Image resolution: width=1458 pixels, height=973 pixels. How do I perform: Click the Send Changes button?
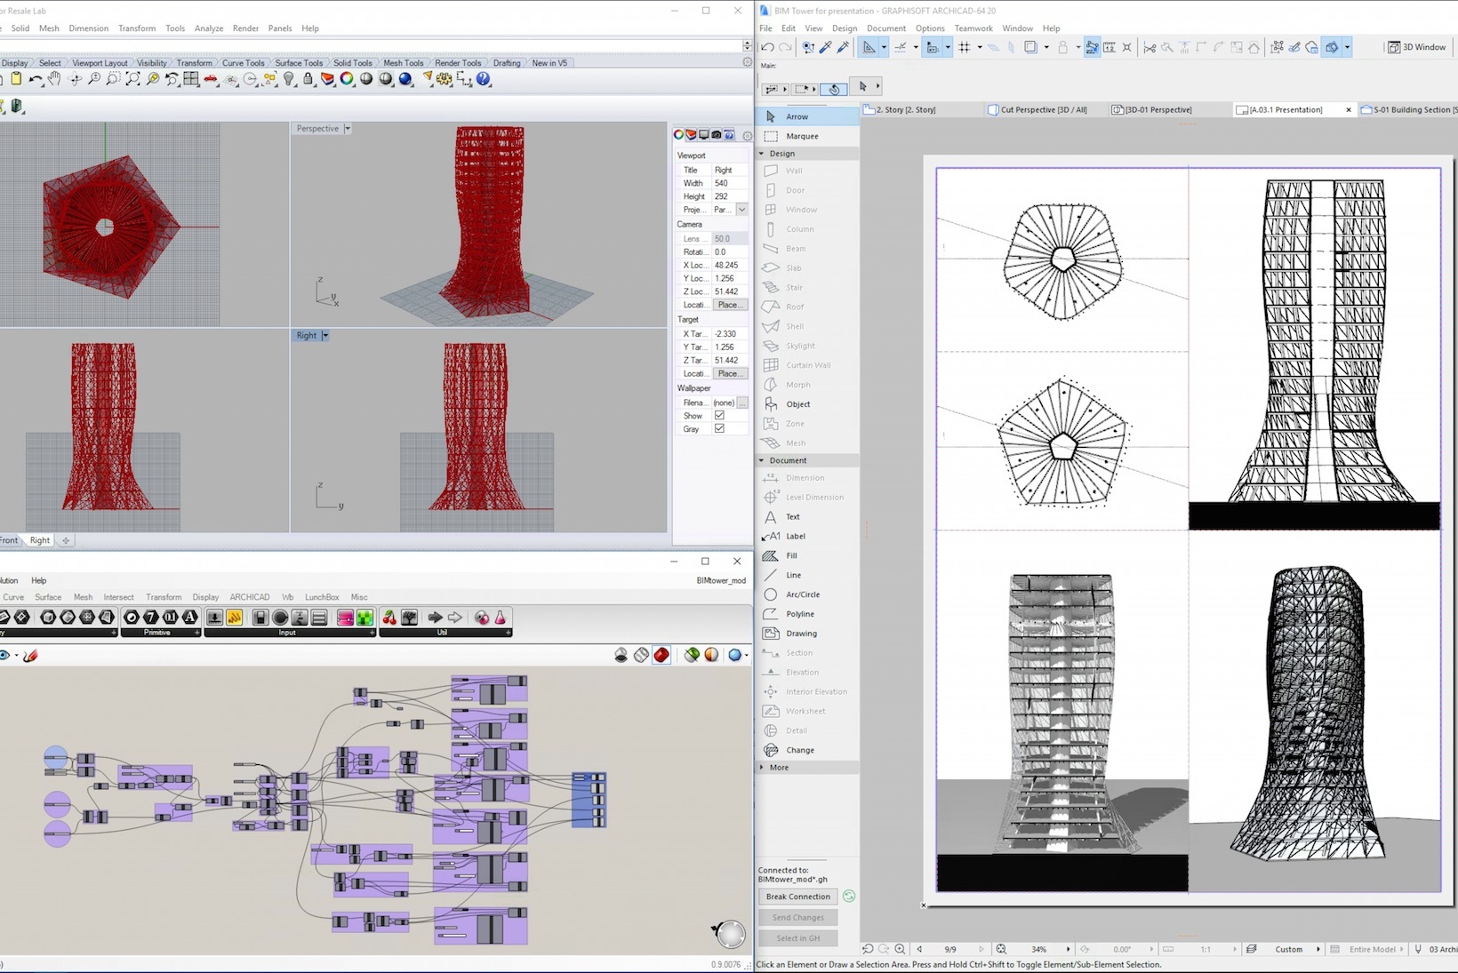(x=798, y=917)
